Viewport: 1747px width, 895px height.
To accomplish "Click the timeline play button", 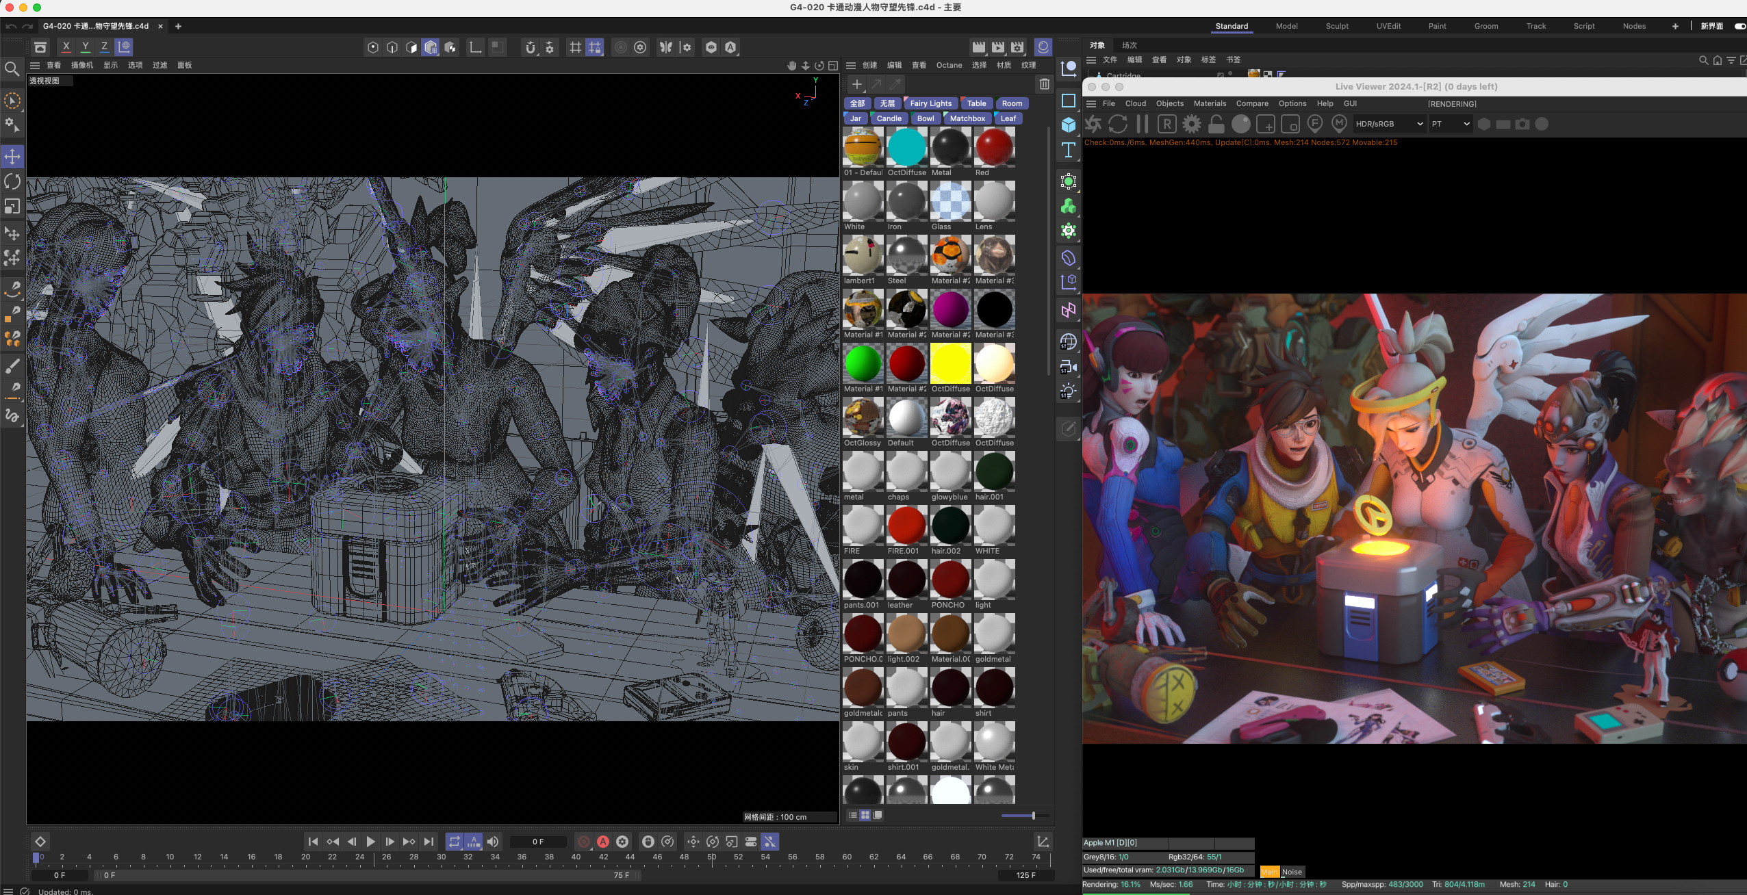I will tap(370, 842).
